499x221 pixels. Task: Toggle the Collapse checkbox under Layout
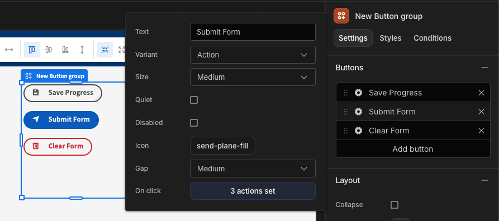click(395, 205)
